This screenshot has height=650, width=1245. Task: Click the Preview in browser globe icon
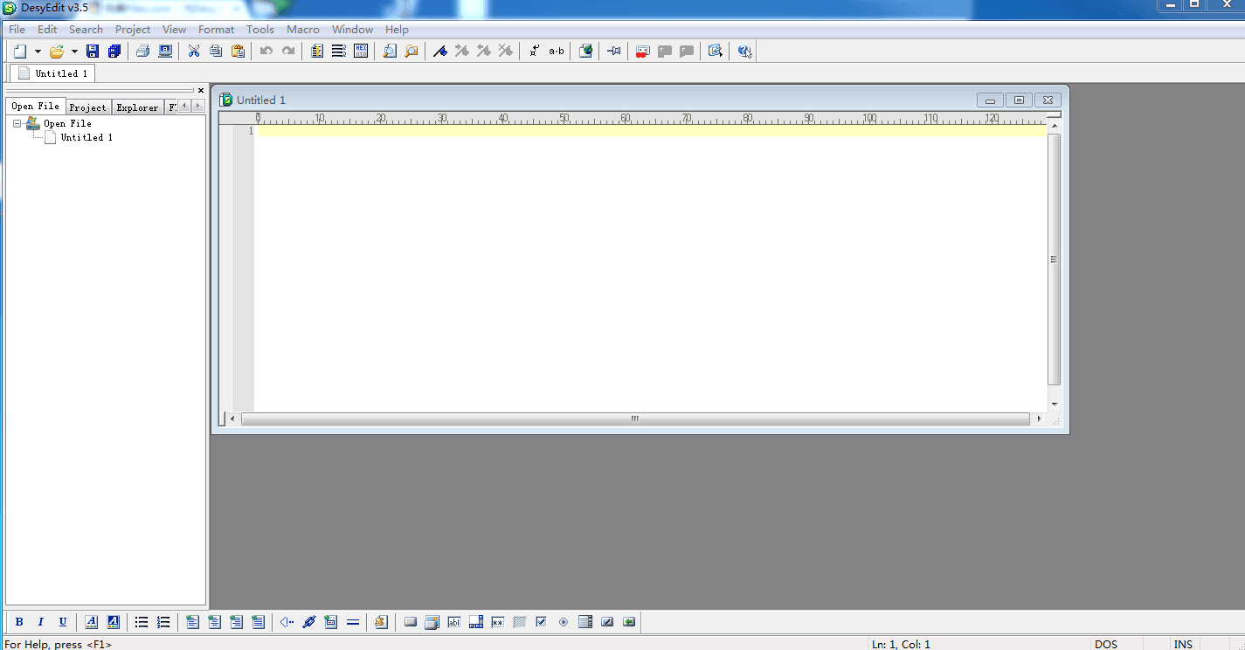(x=585, y=52)
